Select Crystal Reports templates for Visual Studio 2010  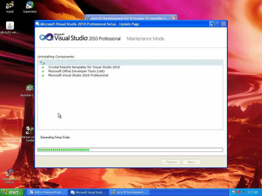click(x=84, y=67)
